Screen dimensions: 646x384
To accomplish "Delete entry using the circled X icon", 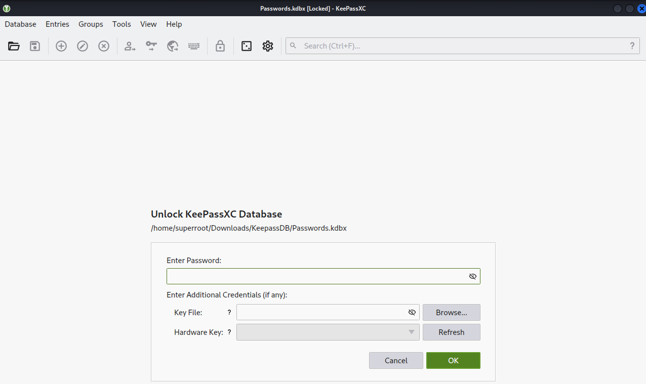I will tap(104, 46).
